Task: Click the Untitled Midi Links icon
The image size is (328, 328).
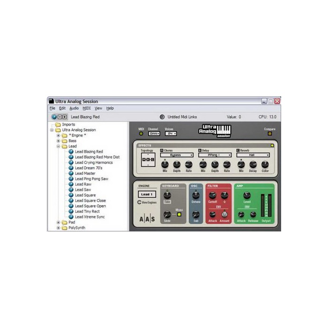Action: 162,117
